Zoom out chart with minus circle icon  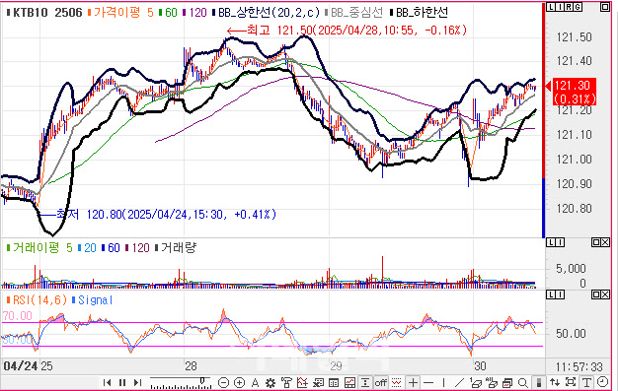coord(223,382)
